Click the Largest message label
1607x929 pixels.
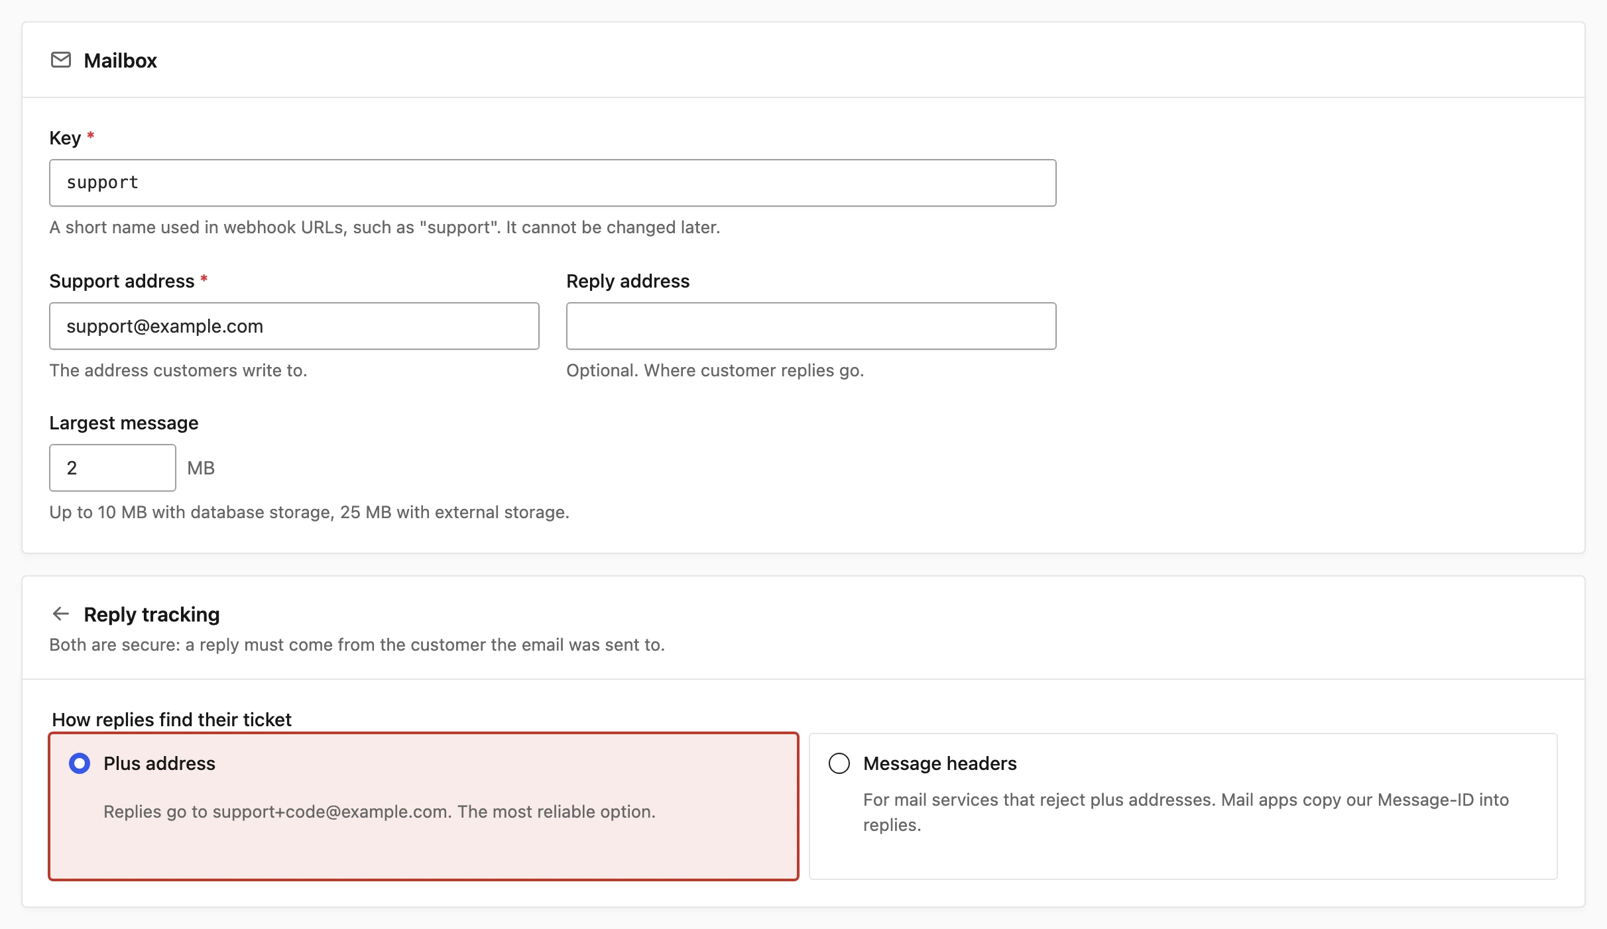pyautogui.click(x=124, y=423)
